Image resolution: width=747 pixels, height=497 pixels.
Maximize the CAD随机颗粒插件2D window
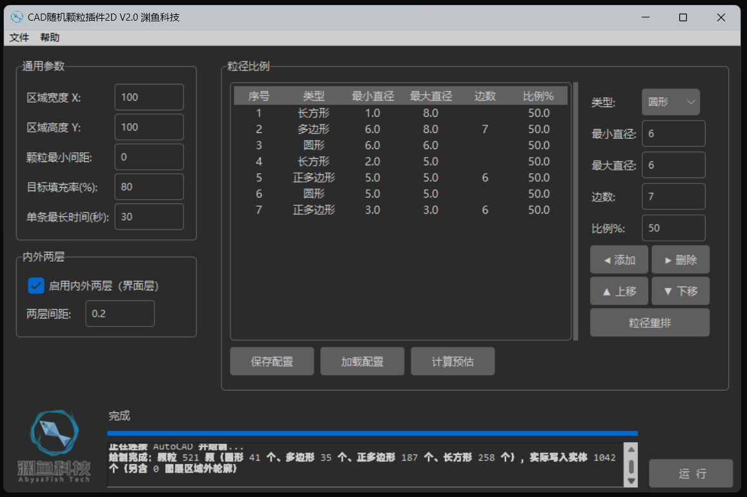click(x=682, y=17)
